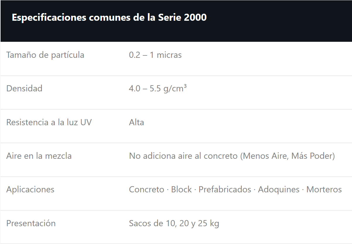Click the word 'Concreto' in applications
This screenshot has width=352, height=244.
tap(146, 189)
